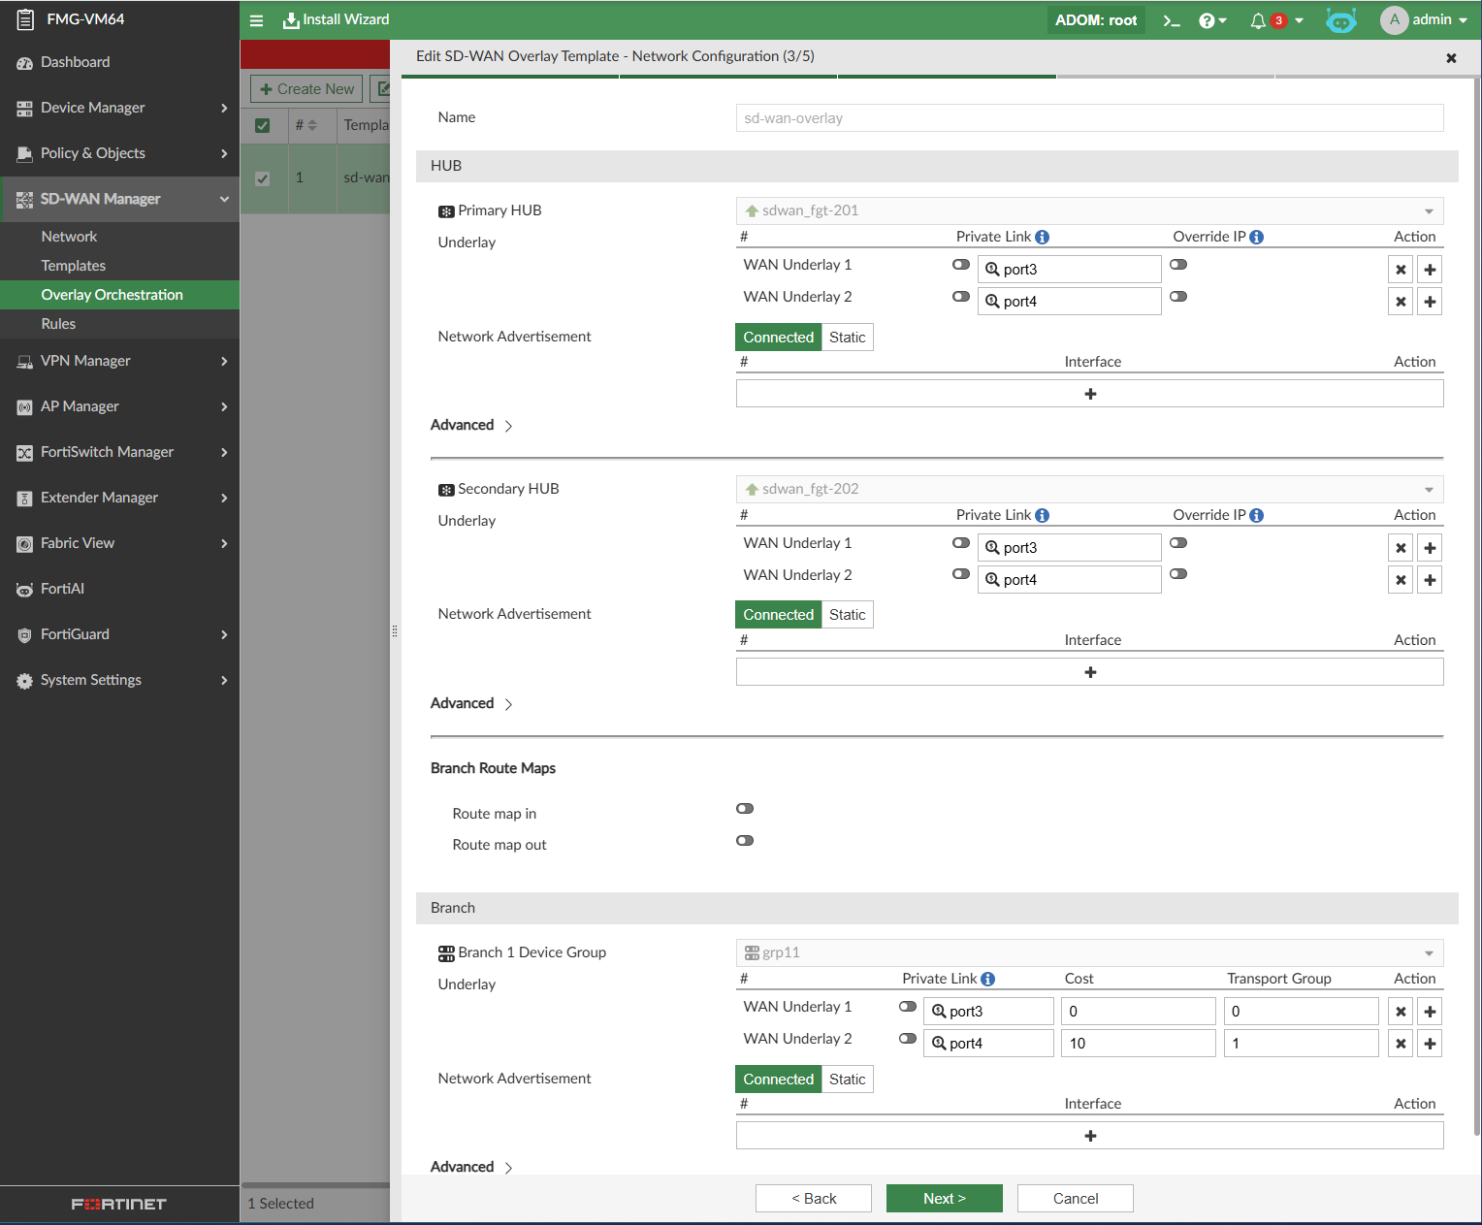Show Branch Private Link info tooltip

(x=987, y=979)
